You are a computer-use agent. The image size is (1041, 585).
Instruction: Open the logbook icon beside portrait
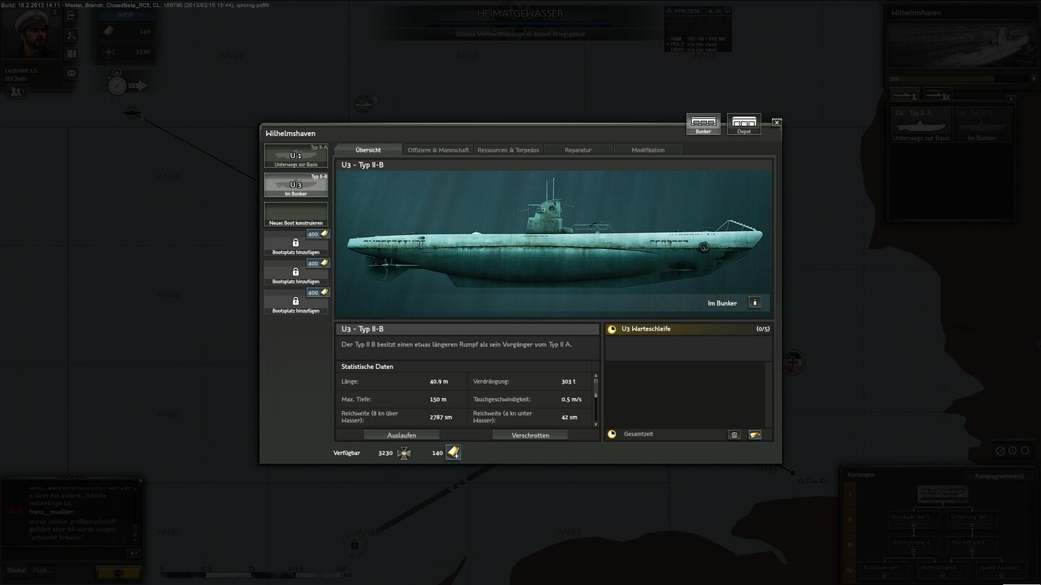coord(71,54)
